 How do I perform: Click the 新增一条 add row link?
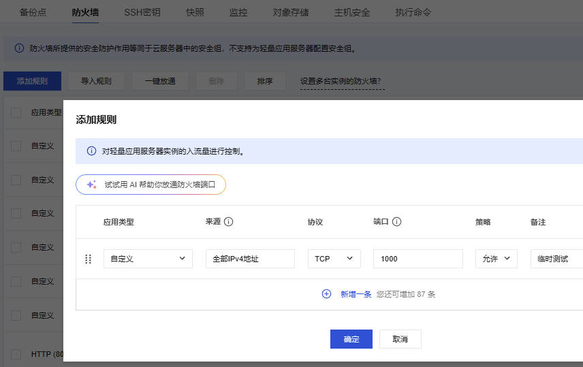[356, 294]
